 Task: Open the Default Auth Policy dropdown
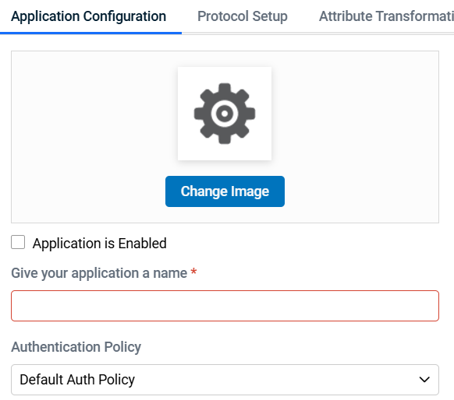coord(225,380)
